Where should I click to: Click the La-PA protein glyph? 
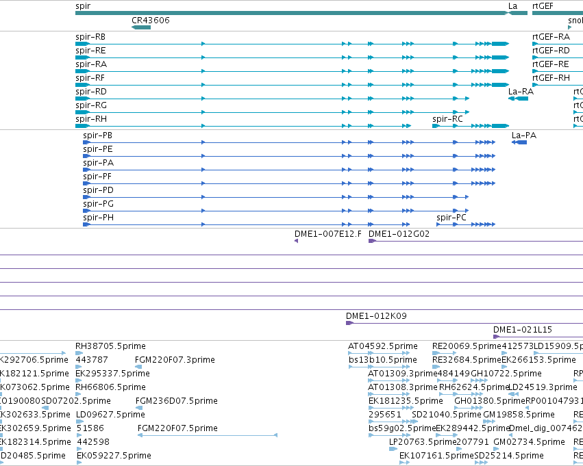(519, 142)
